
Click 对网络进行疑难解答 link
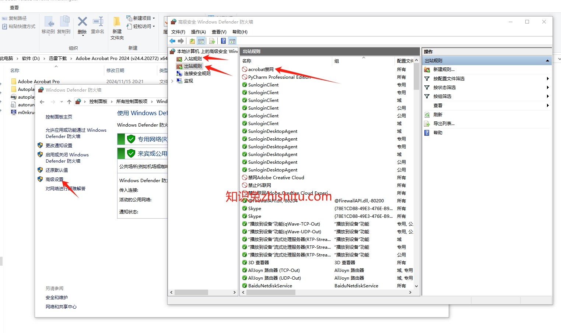point(66,189)
